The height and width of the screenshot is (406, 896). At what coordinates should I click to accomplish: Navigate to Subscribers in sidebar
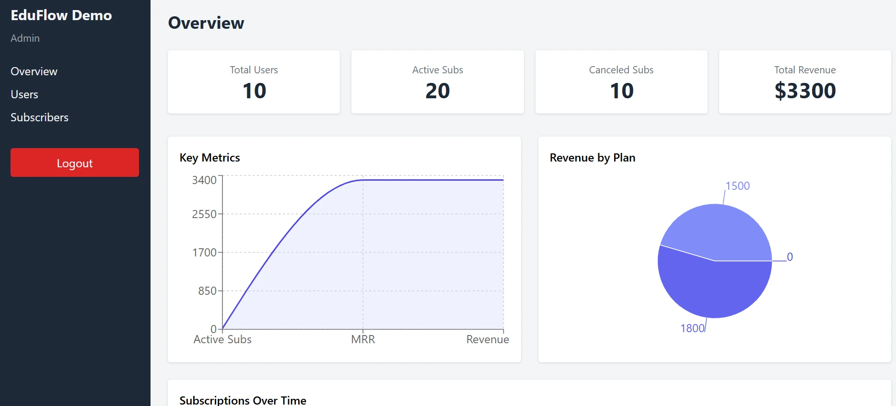click(39, 117)
